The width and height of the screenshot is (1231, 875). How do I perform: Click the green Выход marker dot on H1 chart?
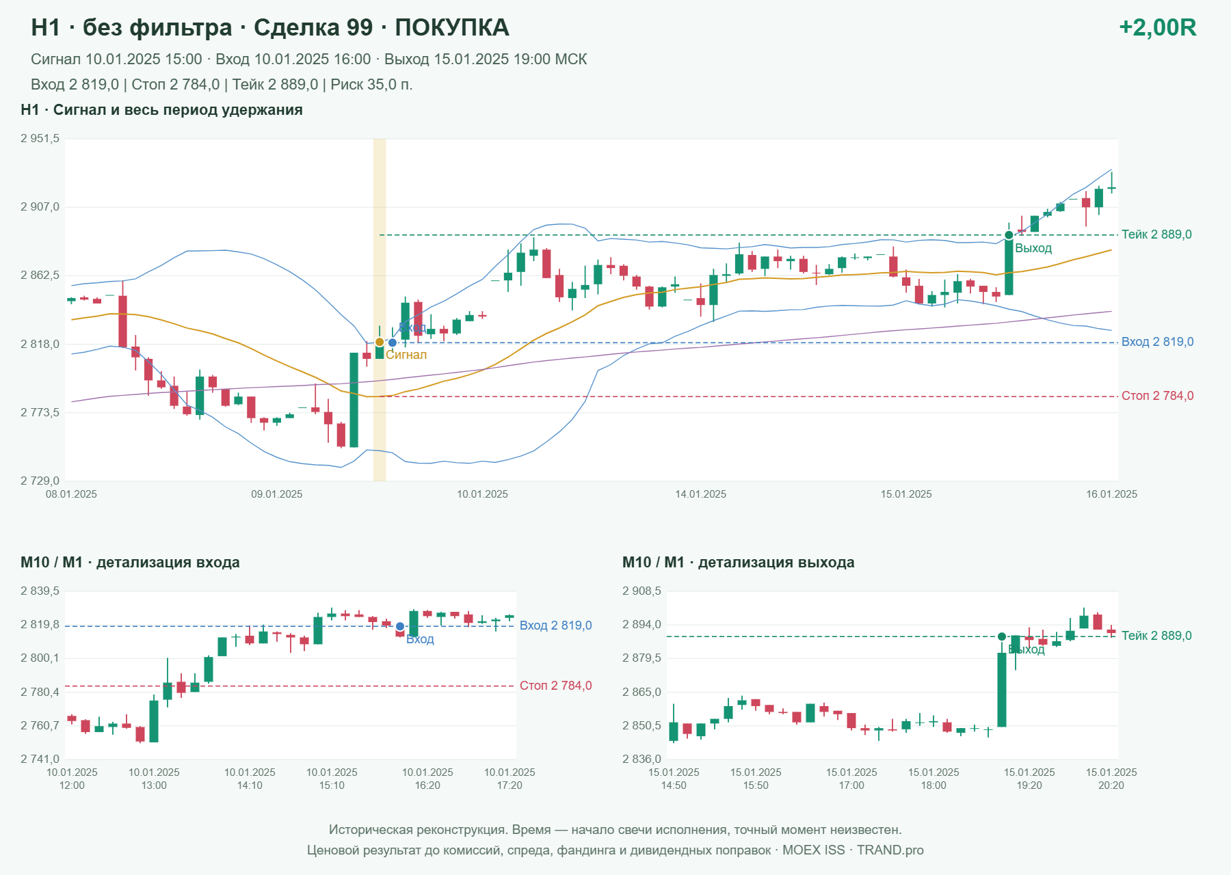[1009, 235]
